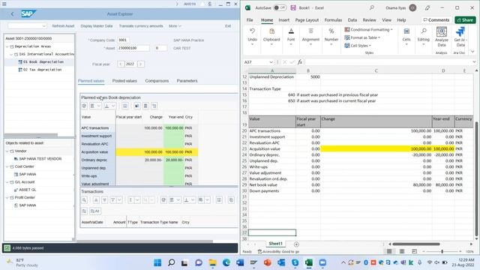
Task: Click the SAP back arrow icon
Action: coord(12,14)
